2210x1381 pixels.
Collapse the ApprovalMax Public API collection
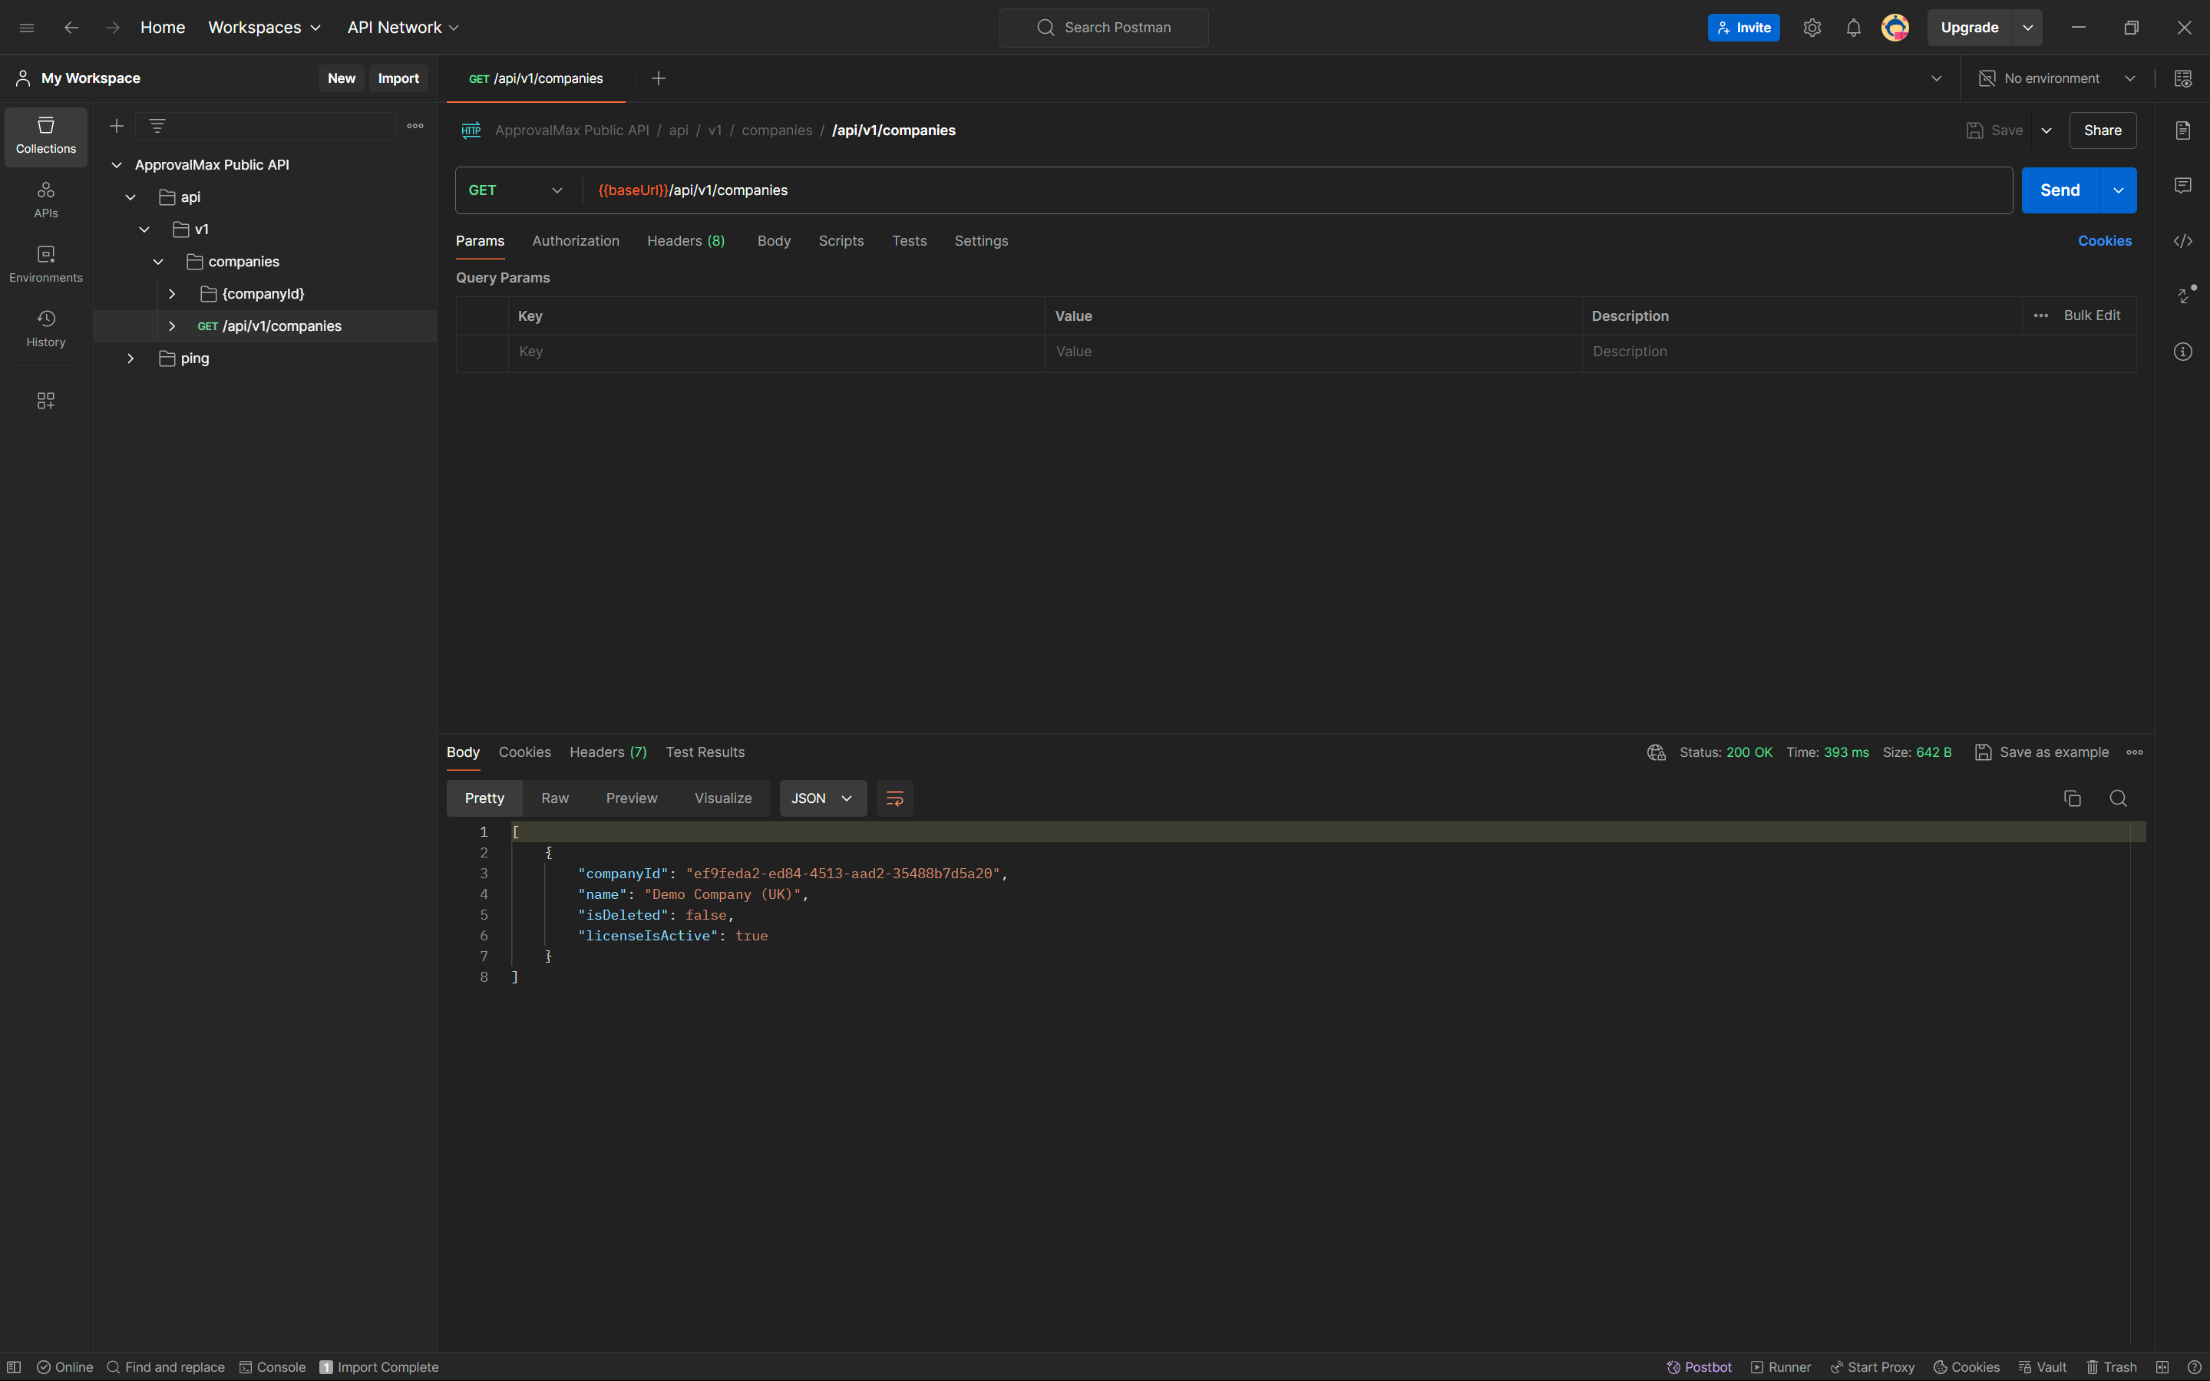click(x=116, y=165)
